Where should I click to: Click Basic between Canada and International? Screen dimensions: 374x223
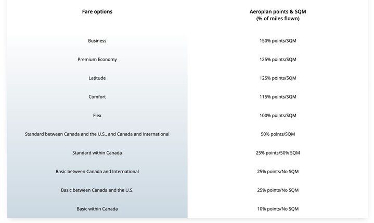(x=97, y=171)
